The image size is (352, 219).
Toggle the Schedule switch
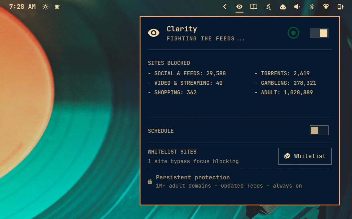pos(319,130)
